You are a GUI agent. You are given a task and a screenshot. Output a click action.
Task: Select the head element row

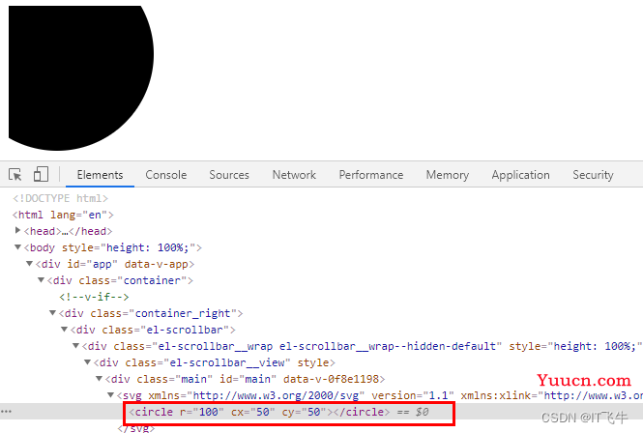[68, 231]
